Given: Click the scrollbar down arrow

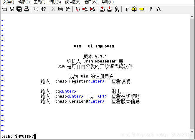Looking at the screenshot, I should pyautogui.click(x=192, y=131).
